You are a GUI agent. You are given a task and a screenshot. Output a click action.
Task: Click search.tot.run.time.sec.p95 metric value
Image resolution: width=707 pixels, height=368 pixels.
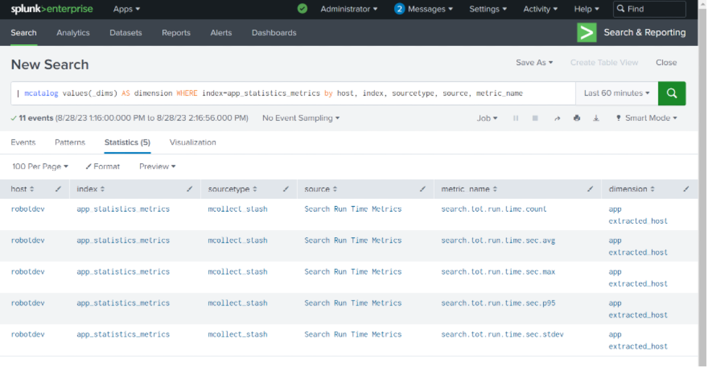pyautogui.click(x=498, y=303)
